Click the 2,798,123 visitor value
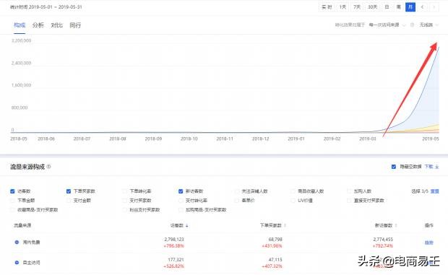The image size is (448, 275). click(174, 240)
